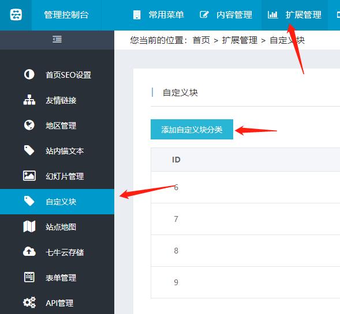
Task: Click the gears icon beside API管理
Action: pos(29,302)
